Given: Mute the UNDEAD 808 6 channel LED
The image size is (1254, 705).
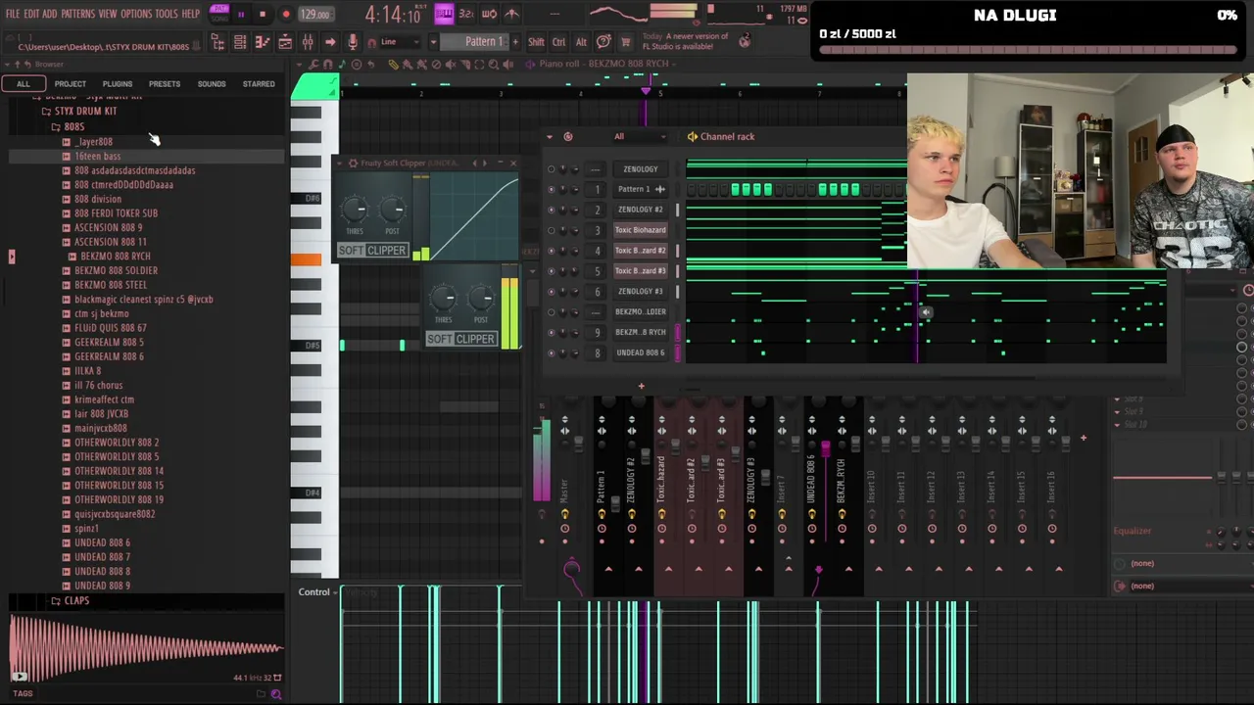Looking at the screenshot, I should click(551, 352).
